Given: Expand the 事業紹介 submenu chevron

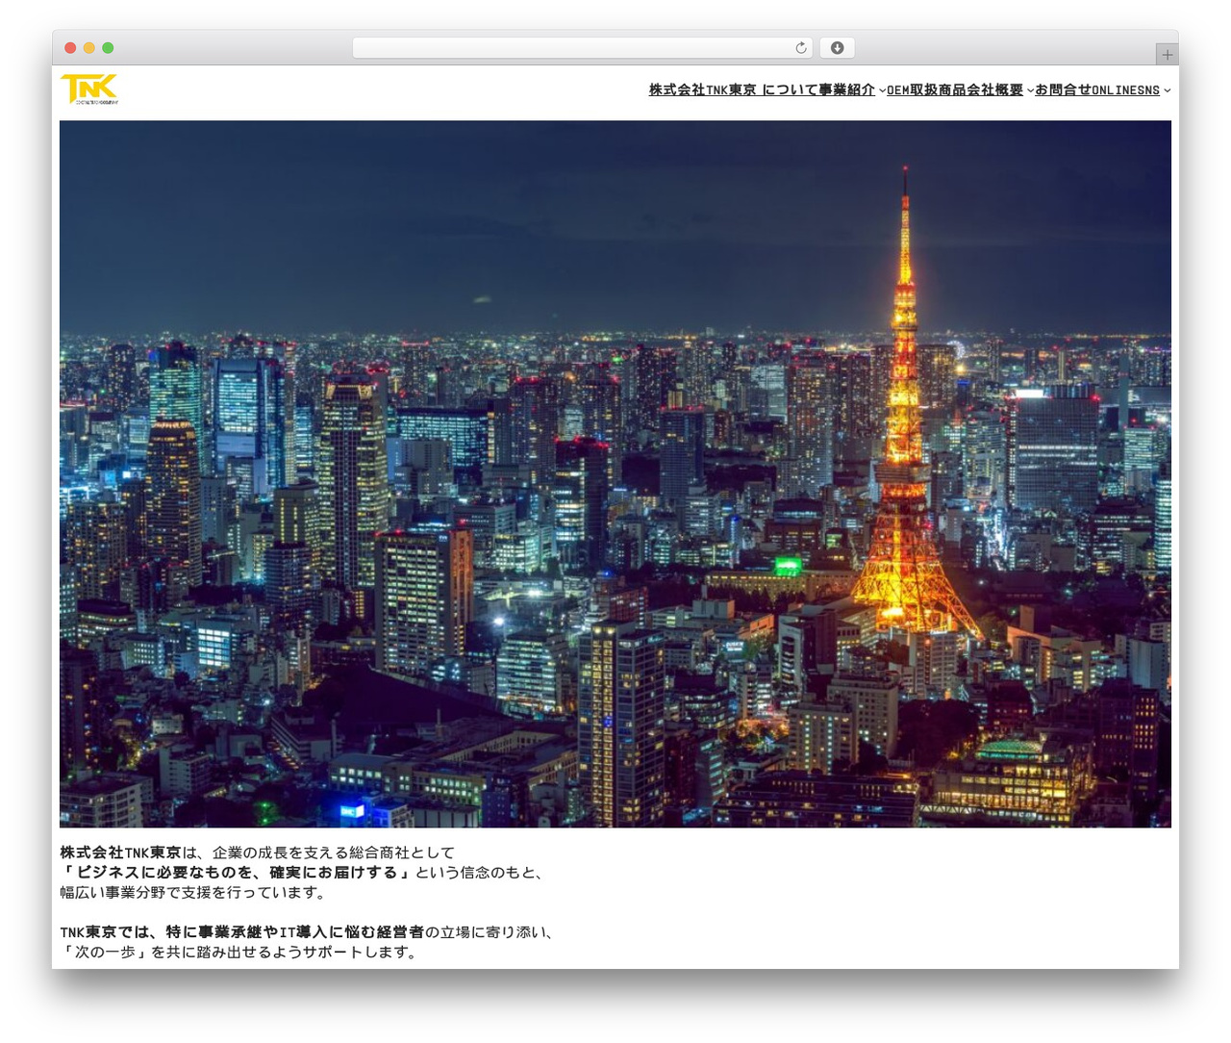Looking at the screenshot, I should click(x=882, y=90).
